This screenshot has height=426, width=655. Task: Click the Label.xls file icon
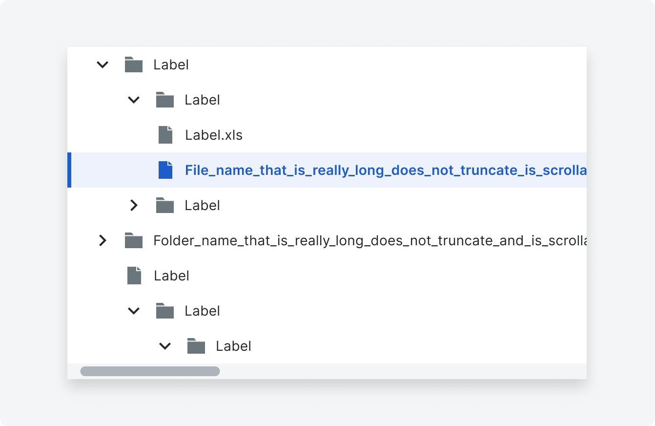(165, 135)
